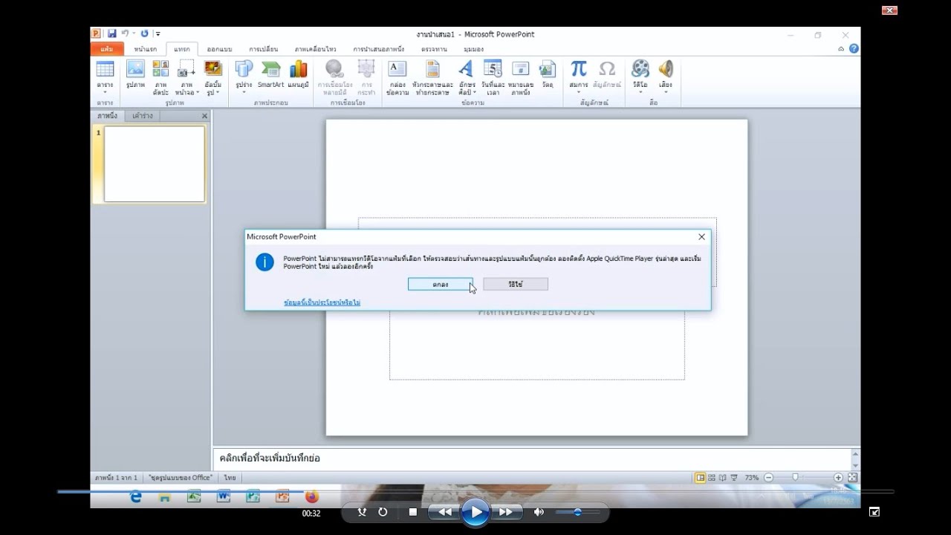Image resolution: width=951 pixels, height=535 pixels.
Task: Play the video in the media player
Action: tap(475, 512)
